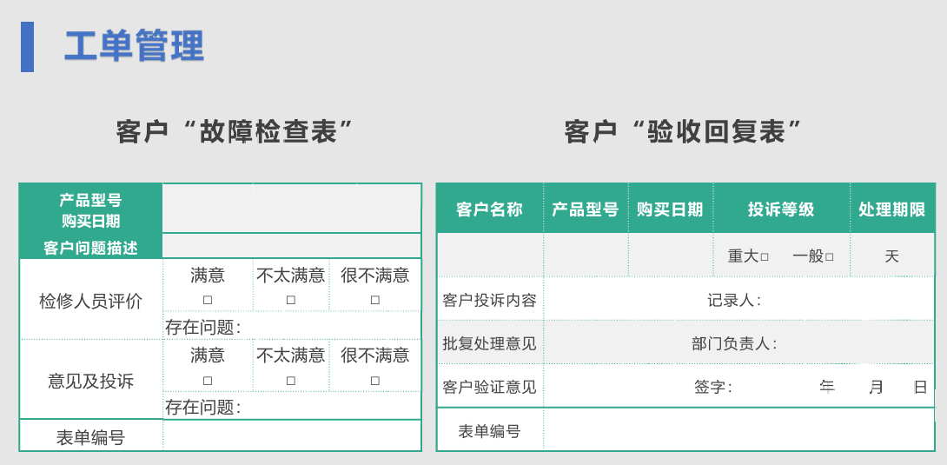Tick 满意 checkbox in 意见及投诉 row
This screenshot has width=947, height=465.
tap(208, 381)
